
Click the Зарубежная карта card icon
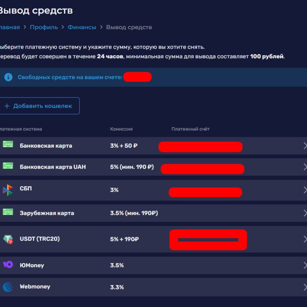[8, 212]
